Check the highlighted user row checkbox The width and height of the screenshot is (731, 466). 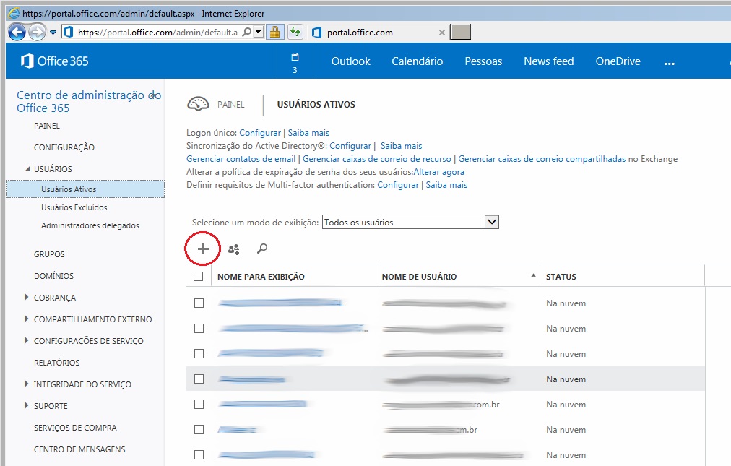199,379
